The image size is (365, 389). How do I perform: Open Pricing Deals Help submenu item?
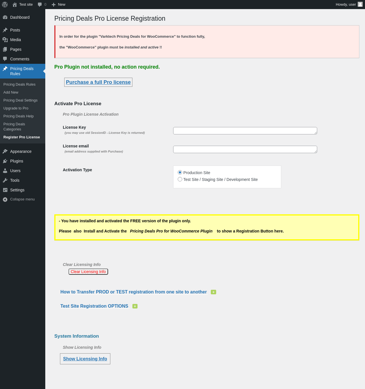[x=18, y=116]
